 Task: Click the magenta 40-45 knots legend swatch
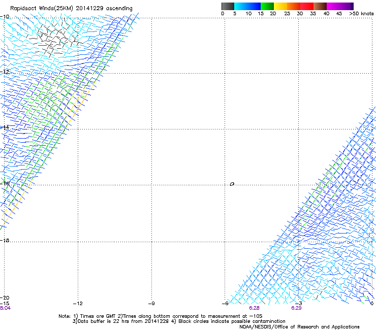click(333, 6)
